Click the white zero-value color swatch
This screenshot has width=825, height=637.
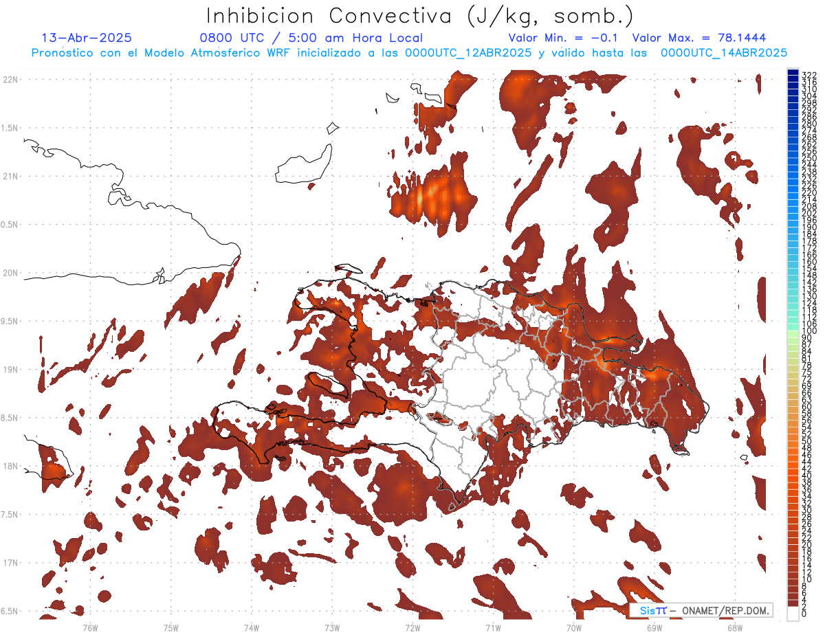pos(793,612)
